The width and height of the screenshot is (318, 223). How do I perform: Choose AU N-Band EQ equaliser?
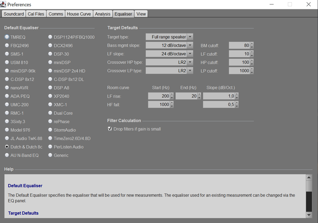[7, 155]
